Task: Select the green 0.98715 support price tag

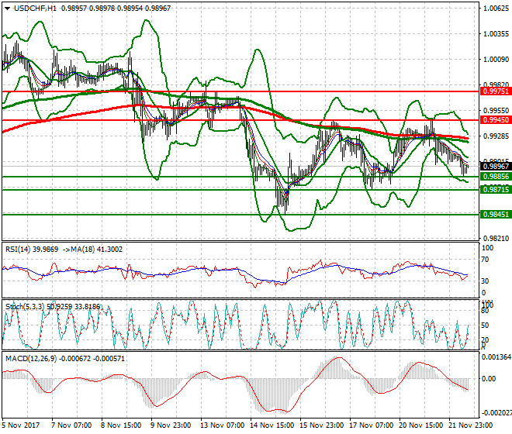Action: (496, 190)
